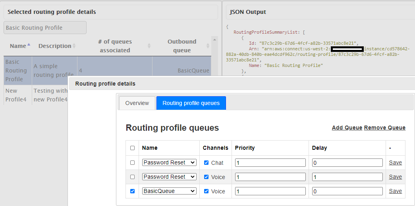Click the Id value in JSON Output
The image size is (415, 206).
pyautogui.click(x=309, y=43)
